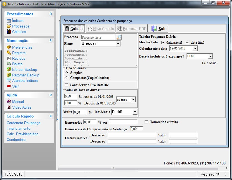Open Índices table icon in Procedimentos
The height and width of the screenshot is (180, 232).
(x=9, y=21)
